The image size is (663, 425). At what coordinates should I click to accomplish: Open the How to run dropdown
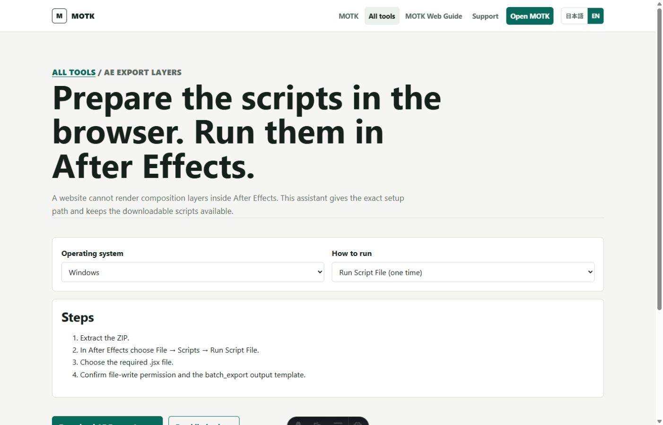pyautogui.click(x=463, y=272)
